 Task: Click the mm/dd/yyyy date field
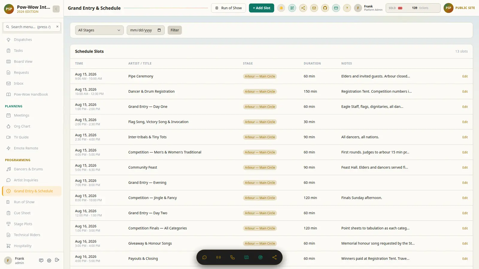(145, 30)
